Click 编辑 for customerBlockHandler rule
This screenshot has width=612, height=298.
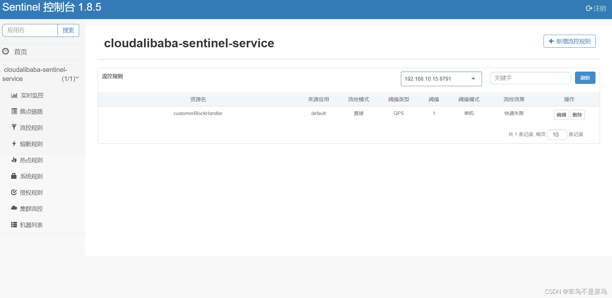561,115
